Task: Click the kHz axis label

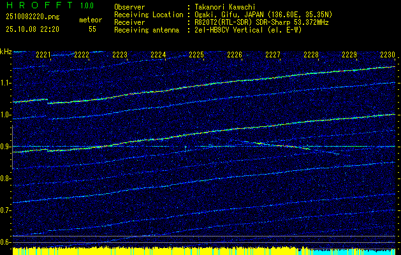Action: click(6, 52)
